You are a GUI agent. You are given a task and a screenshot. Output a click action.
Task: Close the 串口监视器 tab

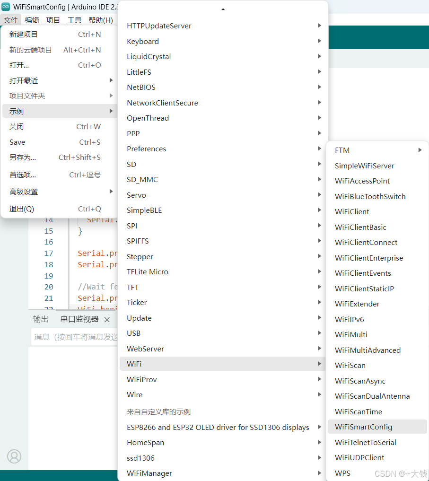pos(107,320)
